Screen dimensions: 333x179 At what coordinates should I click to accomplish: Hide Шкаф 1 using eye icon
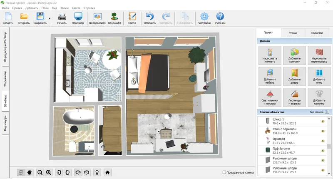[323, 122]
